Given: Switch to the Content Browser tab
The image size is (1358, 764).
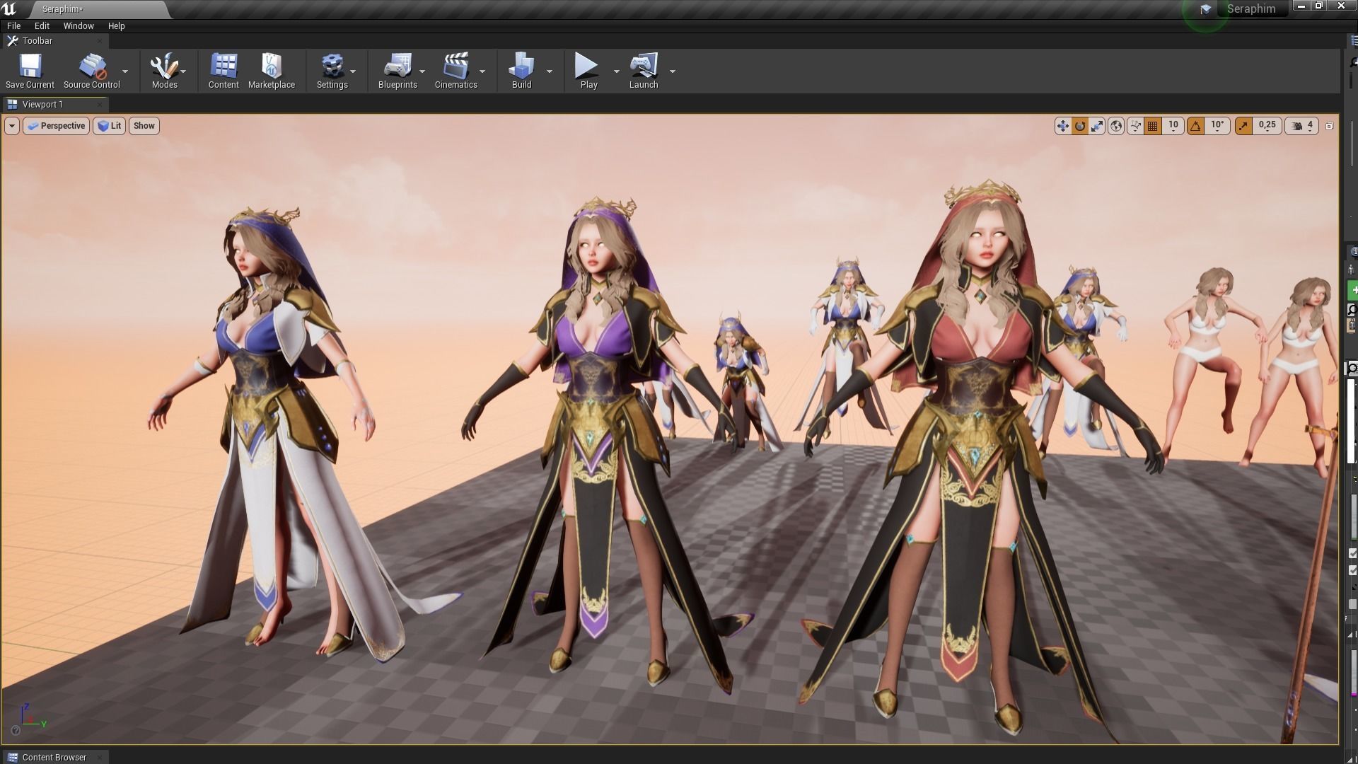Looking at the screenshot, I should (54, 757).
